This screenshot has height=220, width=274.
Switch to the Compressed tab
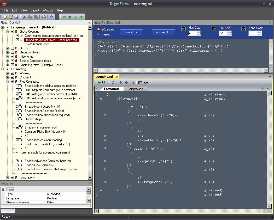click(x=135, y=89)
